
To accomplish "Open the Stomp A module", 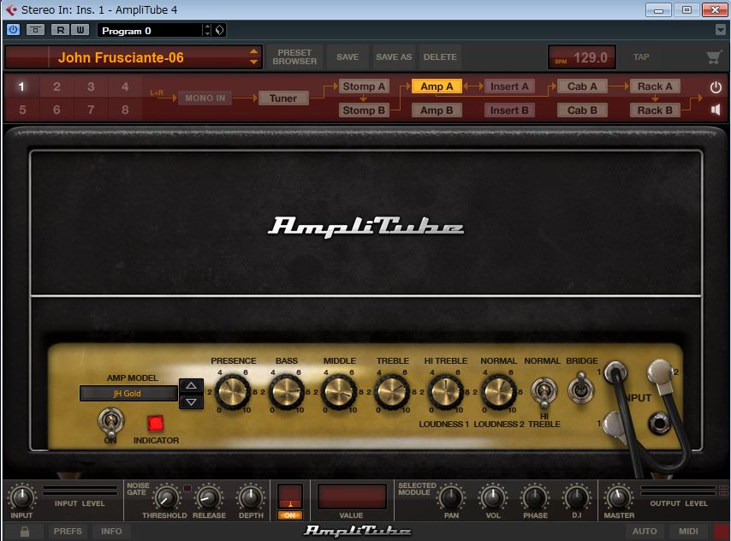I will (364, 86).
